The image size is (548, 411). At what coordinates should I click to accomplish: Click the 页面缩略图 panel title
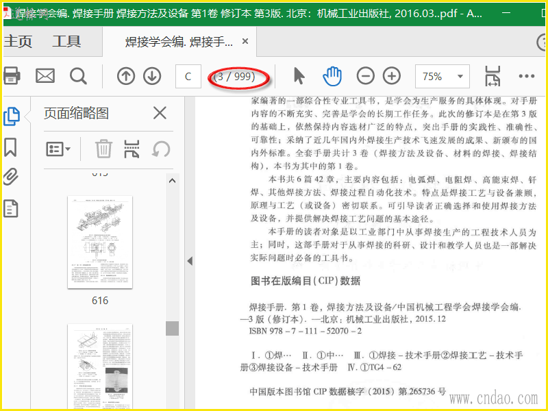76,113
